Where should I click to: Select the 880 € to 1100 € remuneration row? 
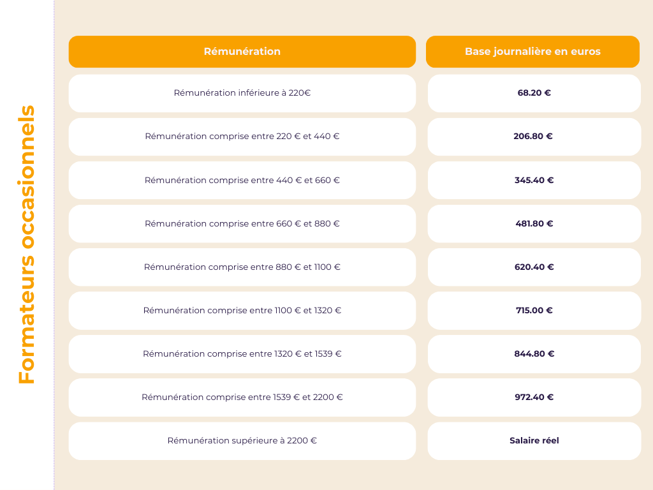[x=242, y=267]
